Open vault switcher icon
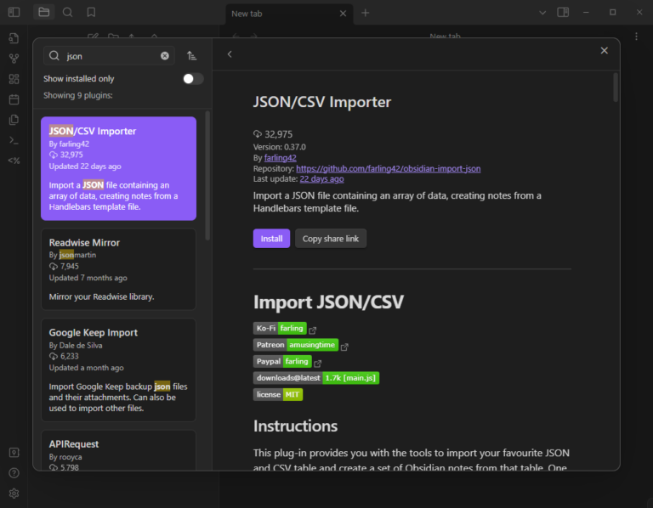Image resolution: width=653 pixels, height=508 pixels. point(14,452)
